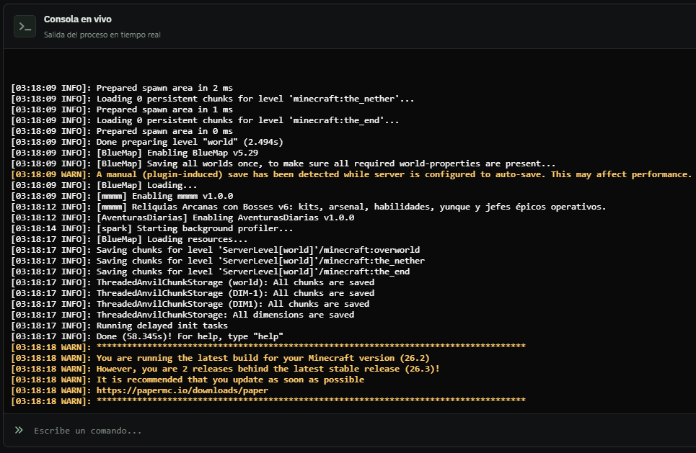Image resolution: width=696 pixels, height=453 pixels.
Task: Click the 'Saving chunks' line for minecraft:overworld
Action: pos(215,250)
